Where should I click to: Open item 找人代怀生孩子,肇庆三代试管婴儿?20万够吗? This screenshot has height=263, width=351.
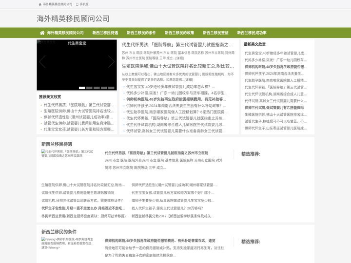167,208
